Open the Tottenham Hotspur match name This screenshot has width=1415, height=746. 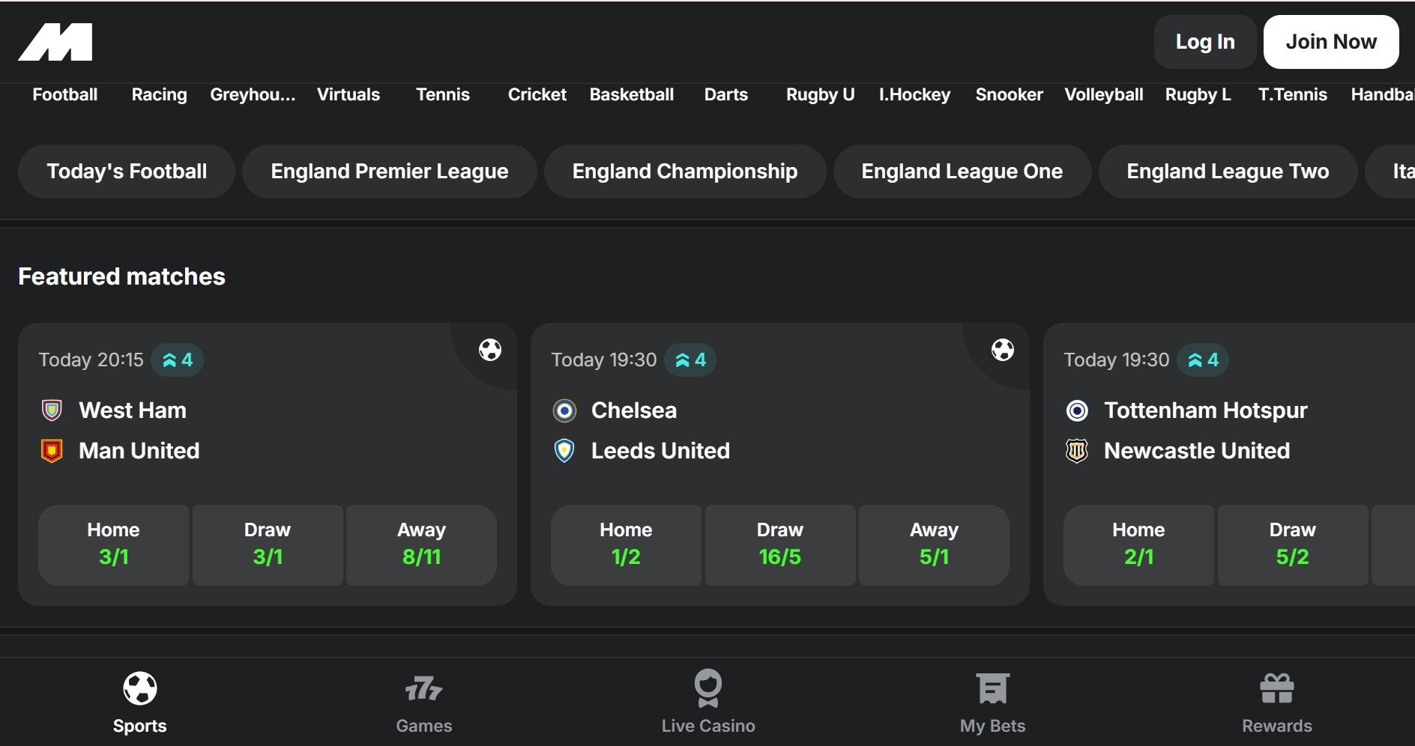coord(1205,410)
